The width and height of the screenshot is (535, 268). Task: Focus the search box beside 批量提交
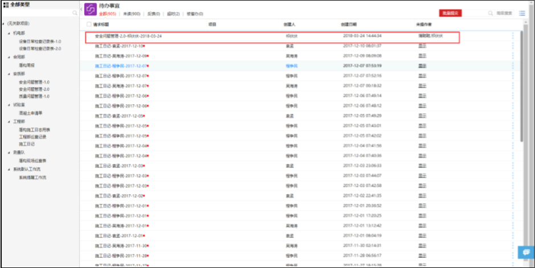(x=475, y=13)
